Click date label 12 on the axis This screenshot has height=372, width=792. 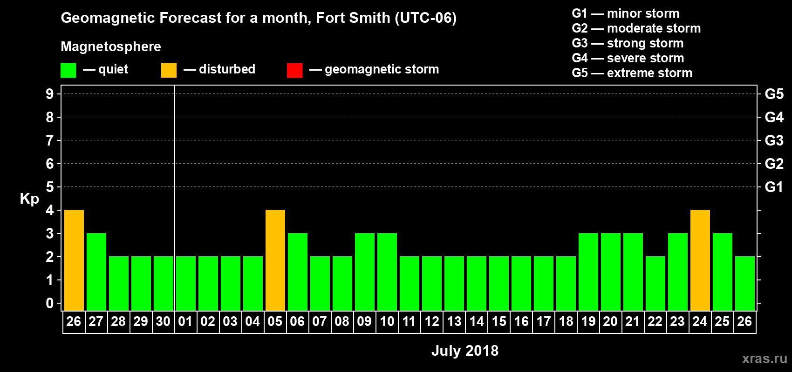coord(431,321)
